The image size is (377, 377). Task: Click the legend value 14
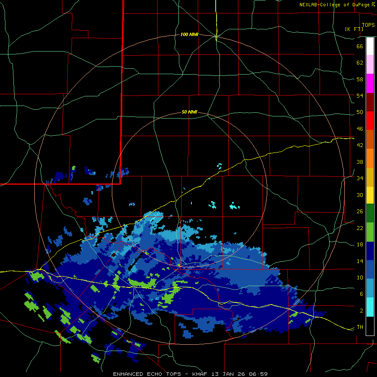pos(360,261)
